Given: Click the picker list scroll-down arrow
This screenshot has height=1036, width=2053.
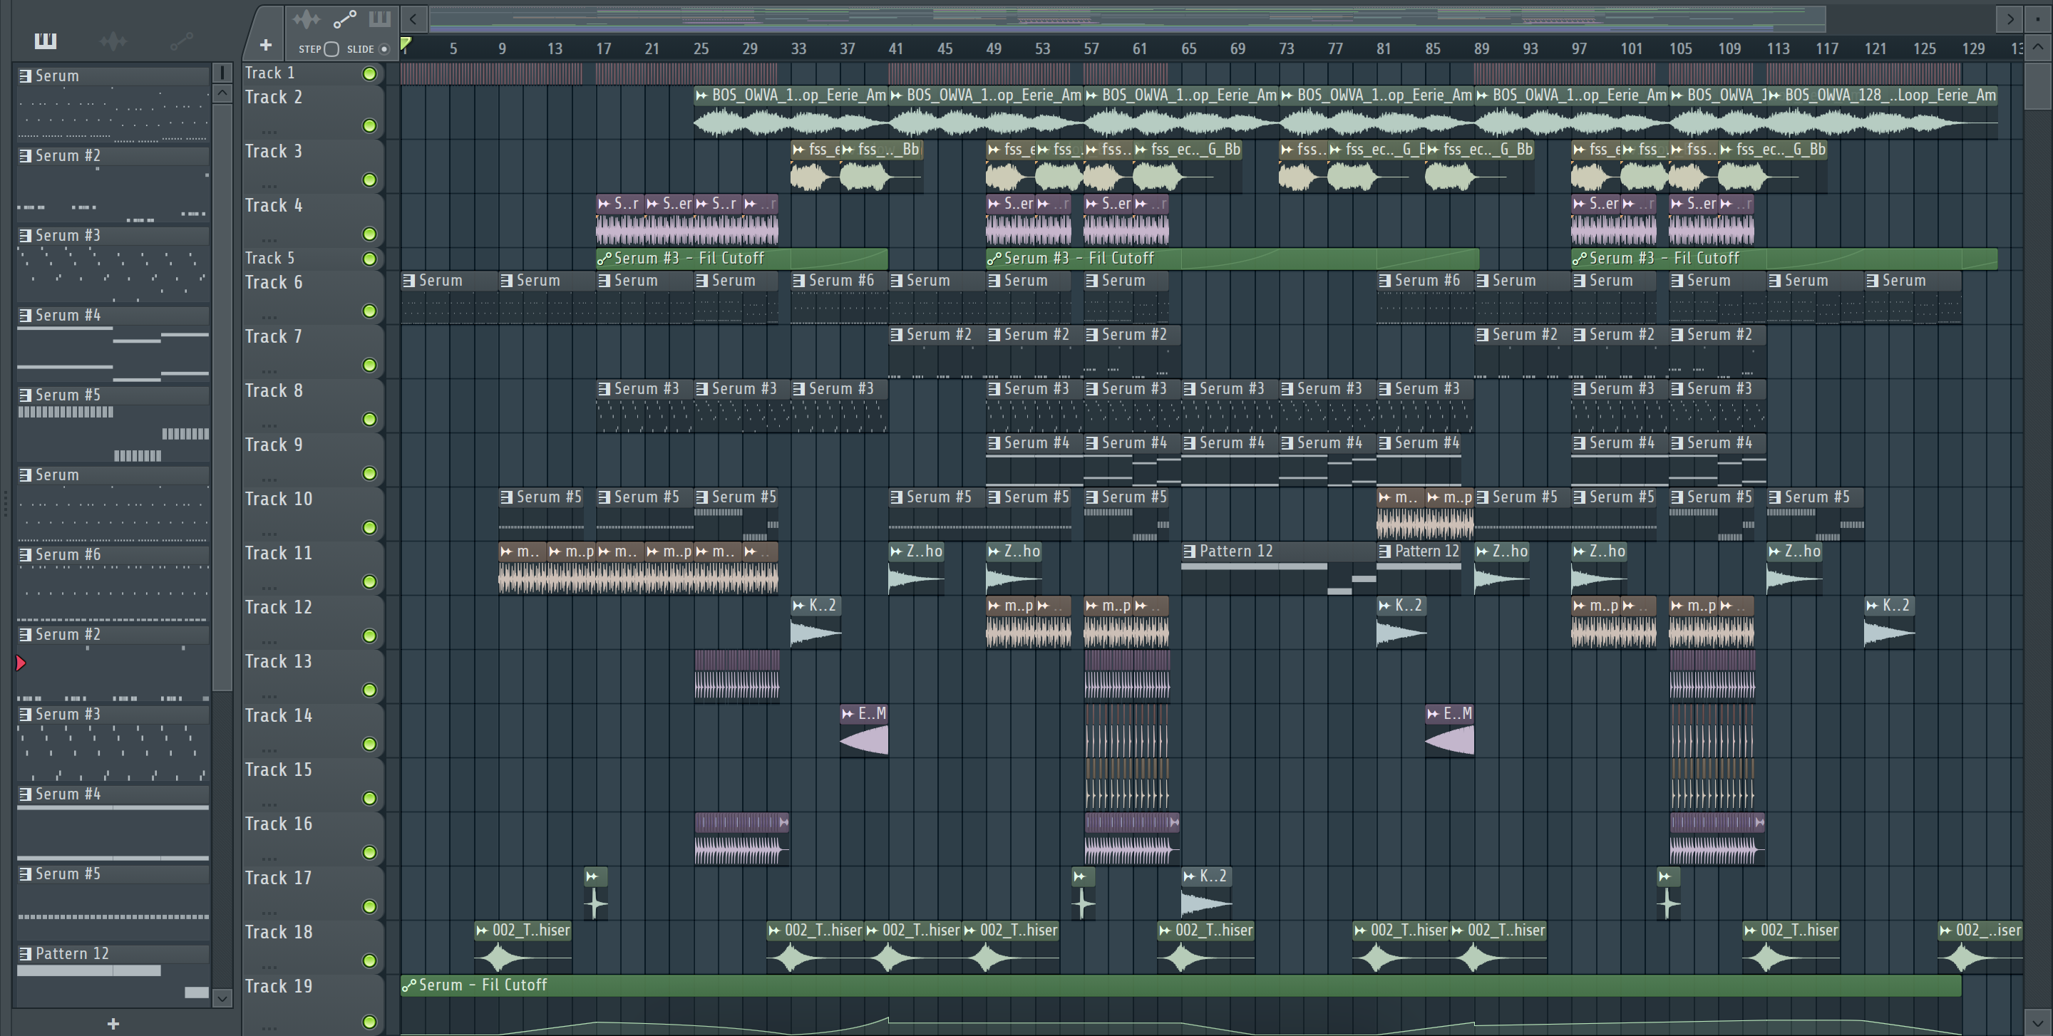Looking at the screenshot, I should click(x=222, y=998).
